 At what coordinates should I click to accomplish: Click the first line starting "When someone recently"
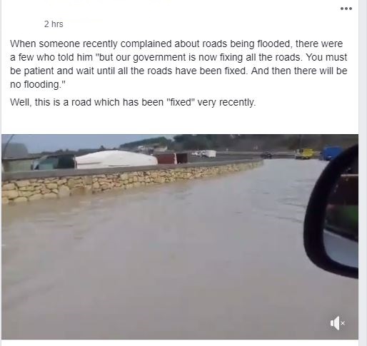(176, 44)
